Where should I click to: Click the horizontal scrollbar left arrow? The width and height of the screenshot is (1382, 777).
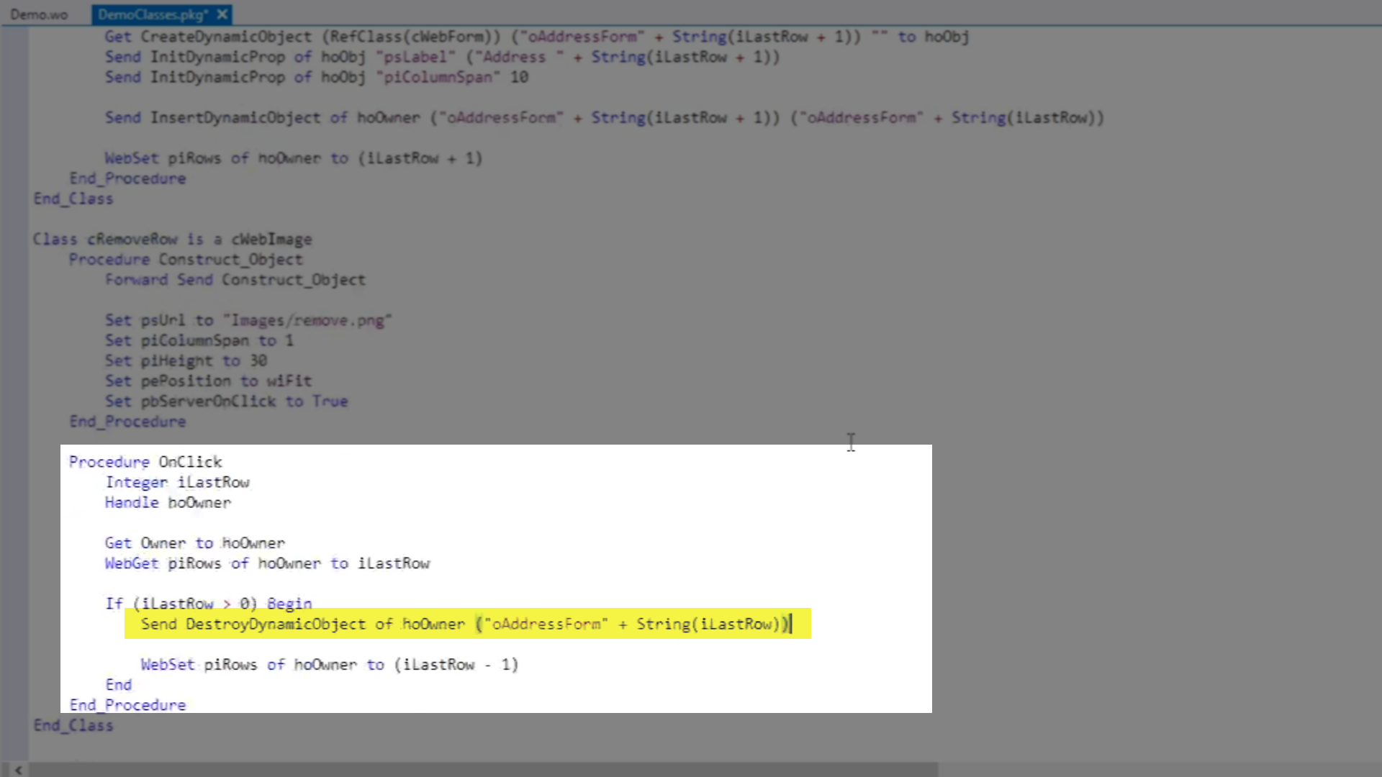(x=18, y=770)
